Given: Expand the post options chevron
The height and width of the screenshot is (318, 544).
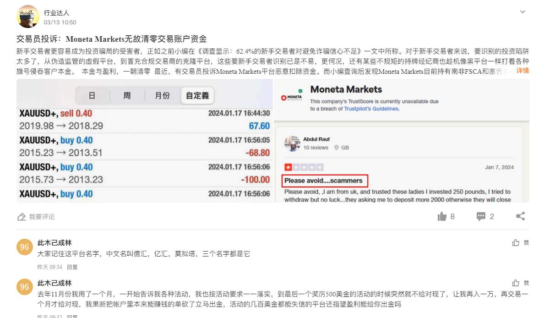Looking at the screenshot, I should 522,12.
